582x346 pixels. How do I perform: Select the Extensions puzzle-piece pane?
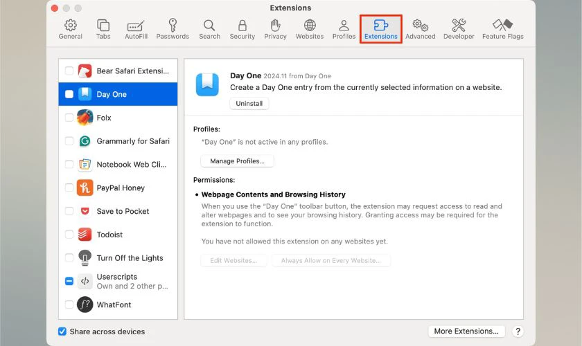[x=381, y=29]
